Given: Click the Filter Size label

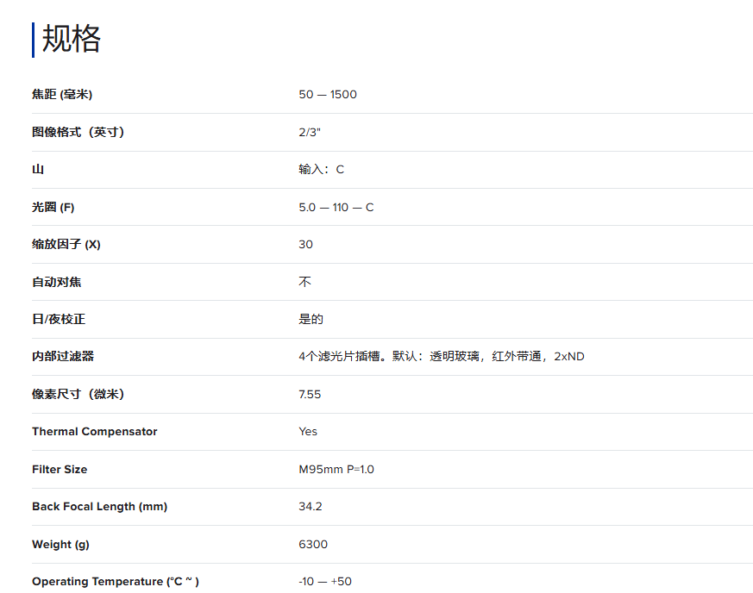Looking at the screenshot, I should coord(60,470).
